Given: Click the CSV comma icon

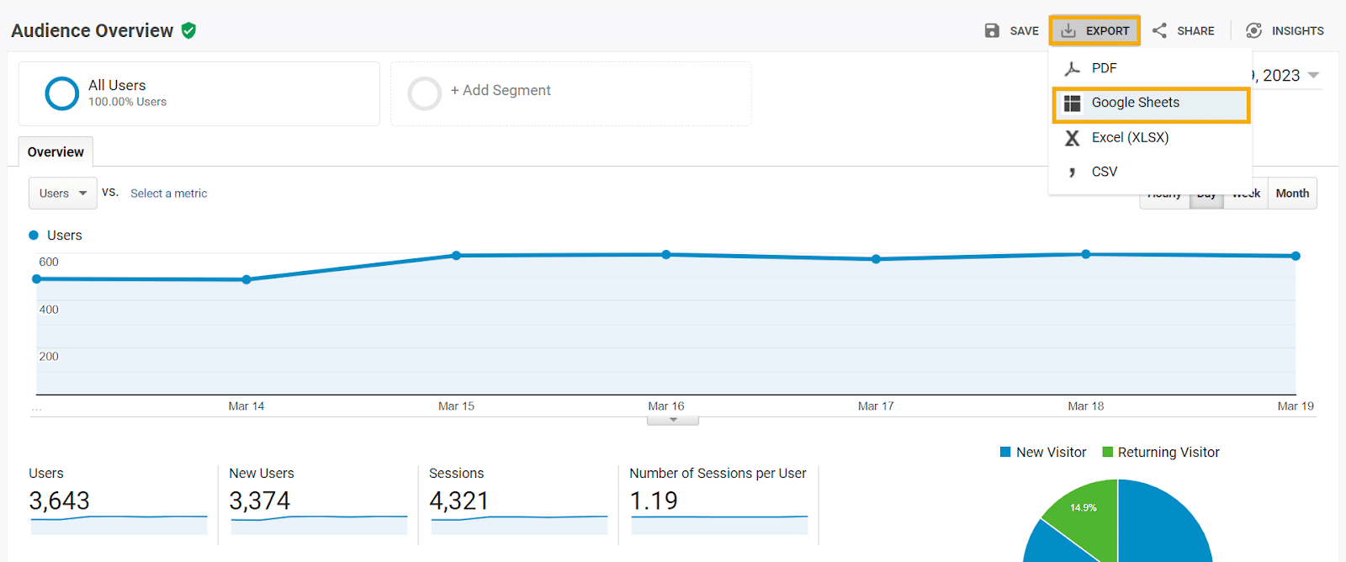Looking at the screenshot, I should 1072,172.
